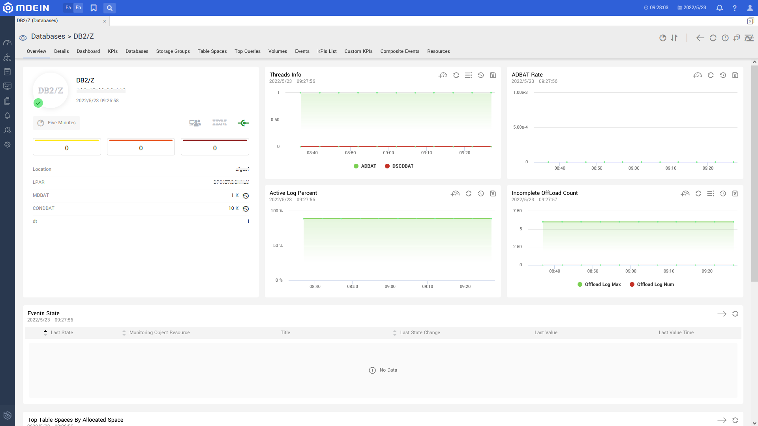Open the settings gear sidebar icon
Screen dimensions: 758x426
(x=7, y=145)
